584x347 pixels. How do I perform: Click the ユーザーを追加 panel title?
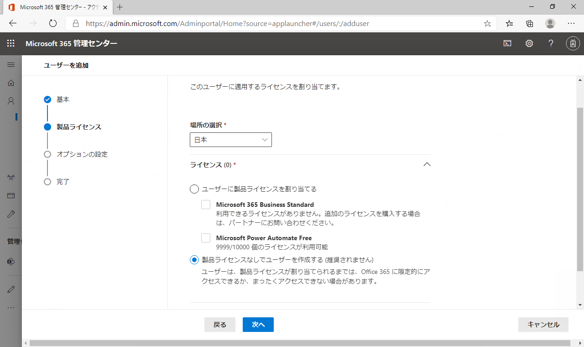pyautogui.click(x=66, y=65)
